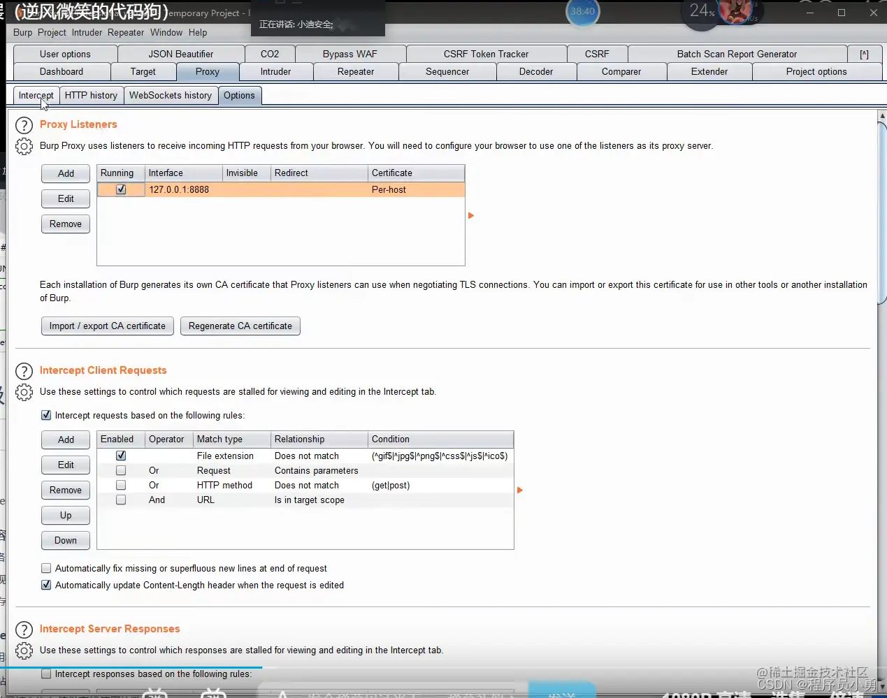Open Proxy Listeners help icon
This screenshot has width=887, height=698.
tap(24, 125)
